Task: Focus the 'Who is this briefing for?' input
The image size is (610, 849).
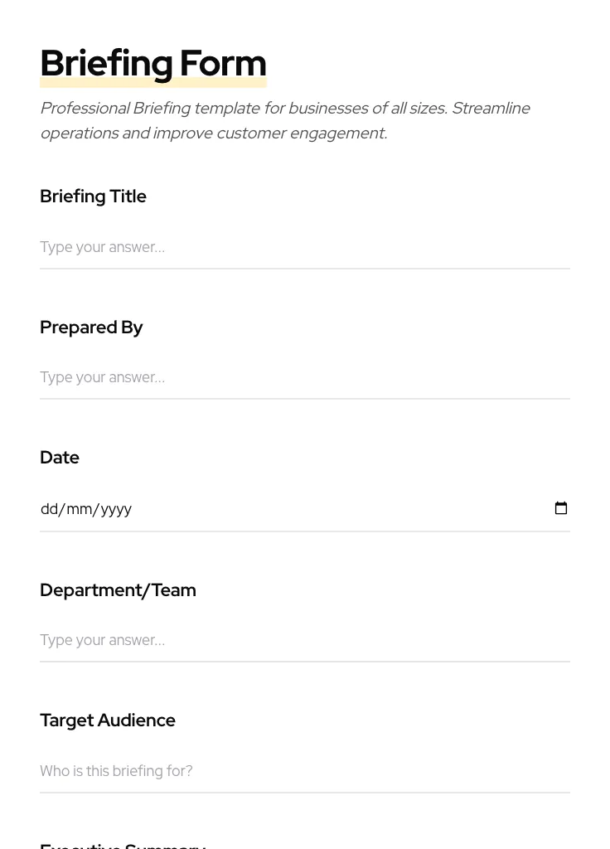Action: pos(304,771)
